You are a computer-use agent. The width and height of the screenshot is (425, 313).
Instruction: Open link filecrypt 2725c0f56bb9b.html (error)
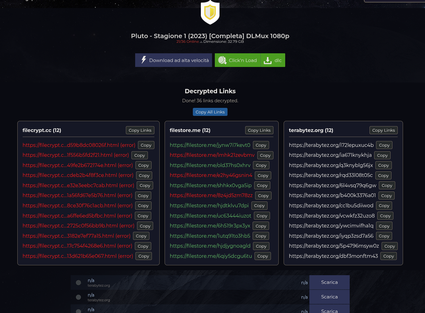click(x=78, y=226)
